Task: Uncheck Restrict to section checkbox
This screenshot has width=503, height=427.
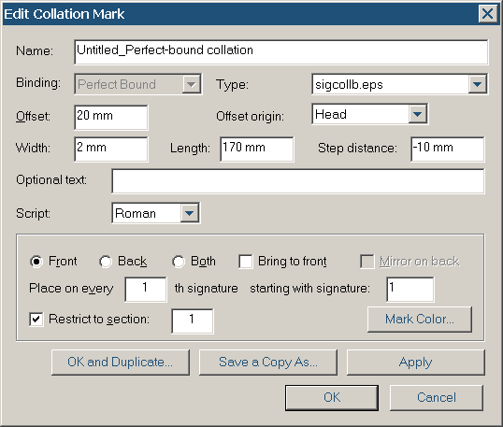Action: click(x=36, y=320)
